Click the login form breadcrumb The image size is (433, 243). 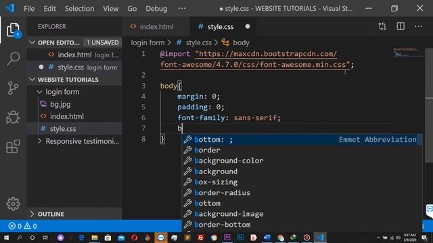click(x=147, y=43)
